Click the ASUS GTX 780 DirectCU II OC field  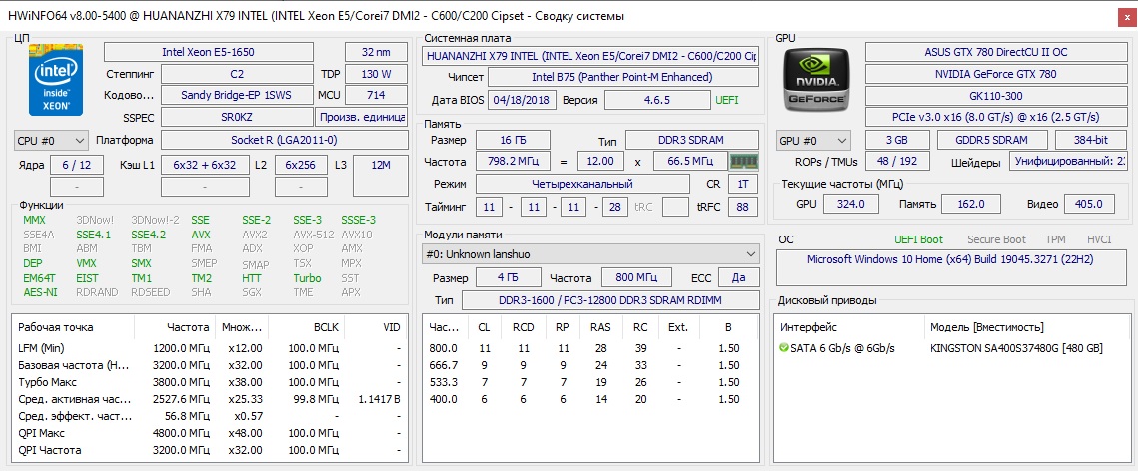click(996, 52)
